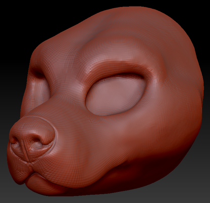The image size is (210, 203).
Task: Click the large eye socket on the sculpted head
Action: pos(116,94)
